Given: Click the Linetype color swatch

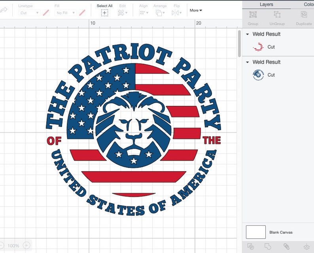Looking at the screenshot, I should [46, 13].
